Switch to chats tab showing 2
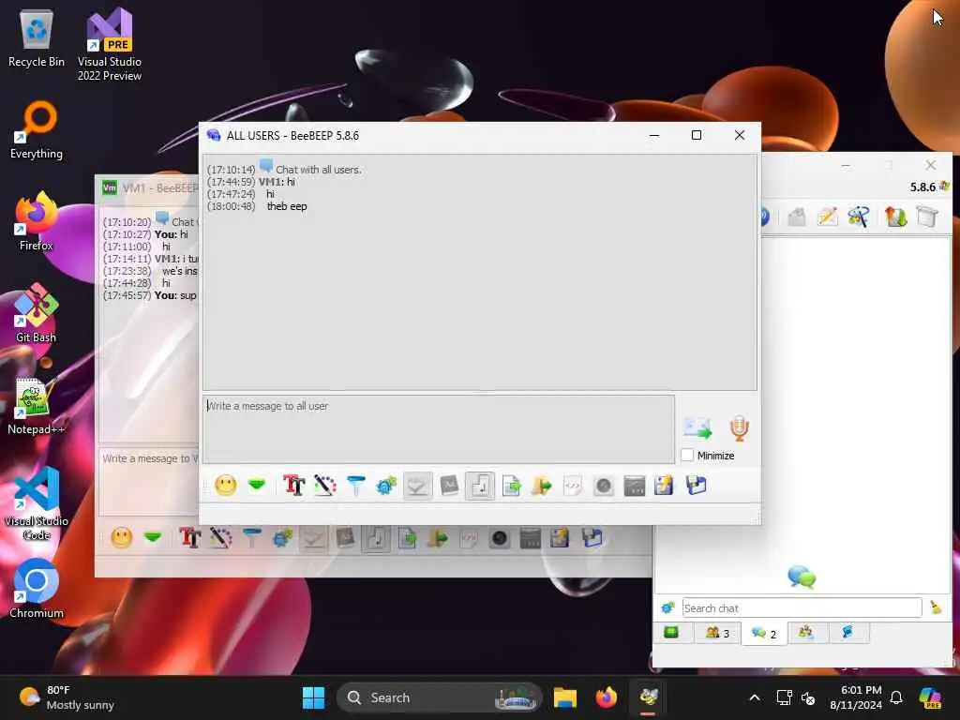960x720 pixels. tap(763, 633)
